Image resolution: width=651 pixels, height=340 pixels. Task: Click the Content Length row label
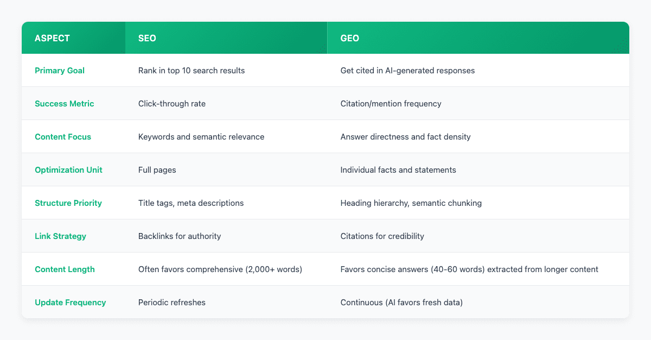[65, 269]
